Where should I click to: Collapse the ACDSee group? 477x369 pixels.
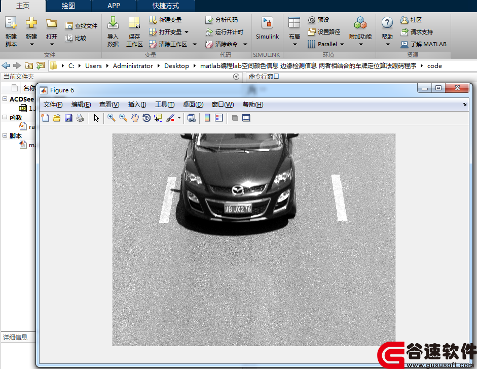click(5, 99)
